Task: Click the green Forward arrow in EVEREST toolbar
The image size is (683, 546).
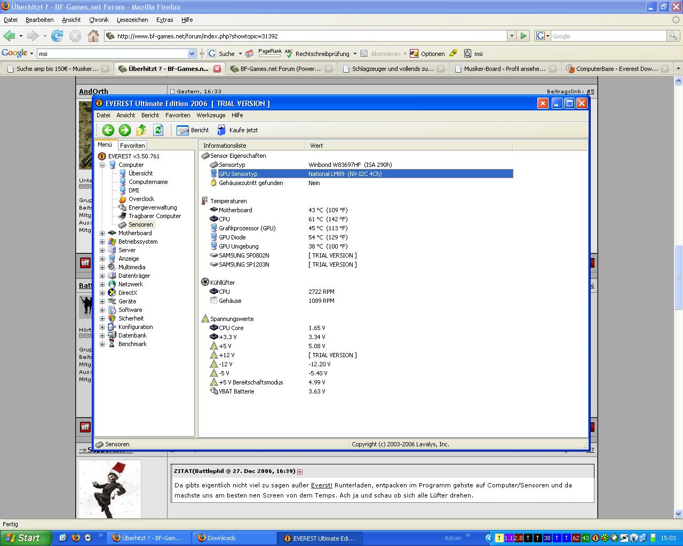Action: 125,130
